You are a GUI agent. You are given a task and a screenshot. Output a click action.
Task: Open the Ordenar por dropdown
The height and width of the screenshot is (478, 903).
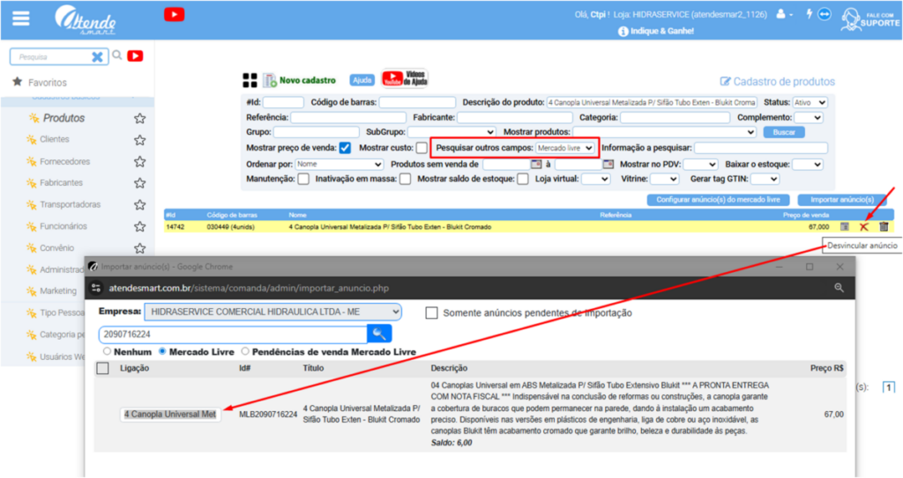[340, 164]
